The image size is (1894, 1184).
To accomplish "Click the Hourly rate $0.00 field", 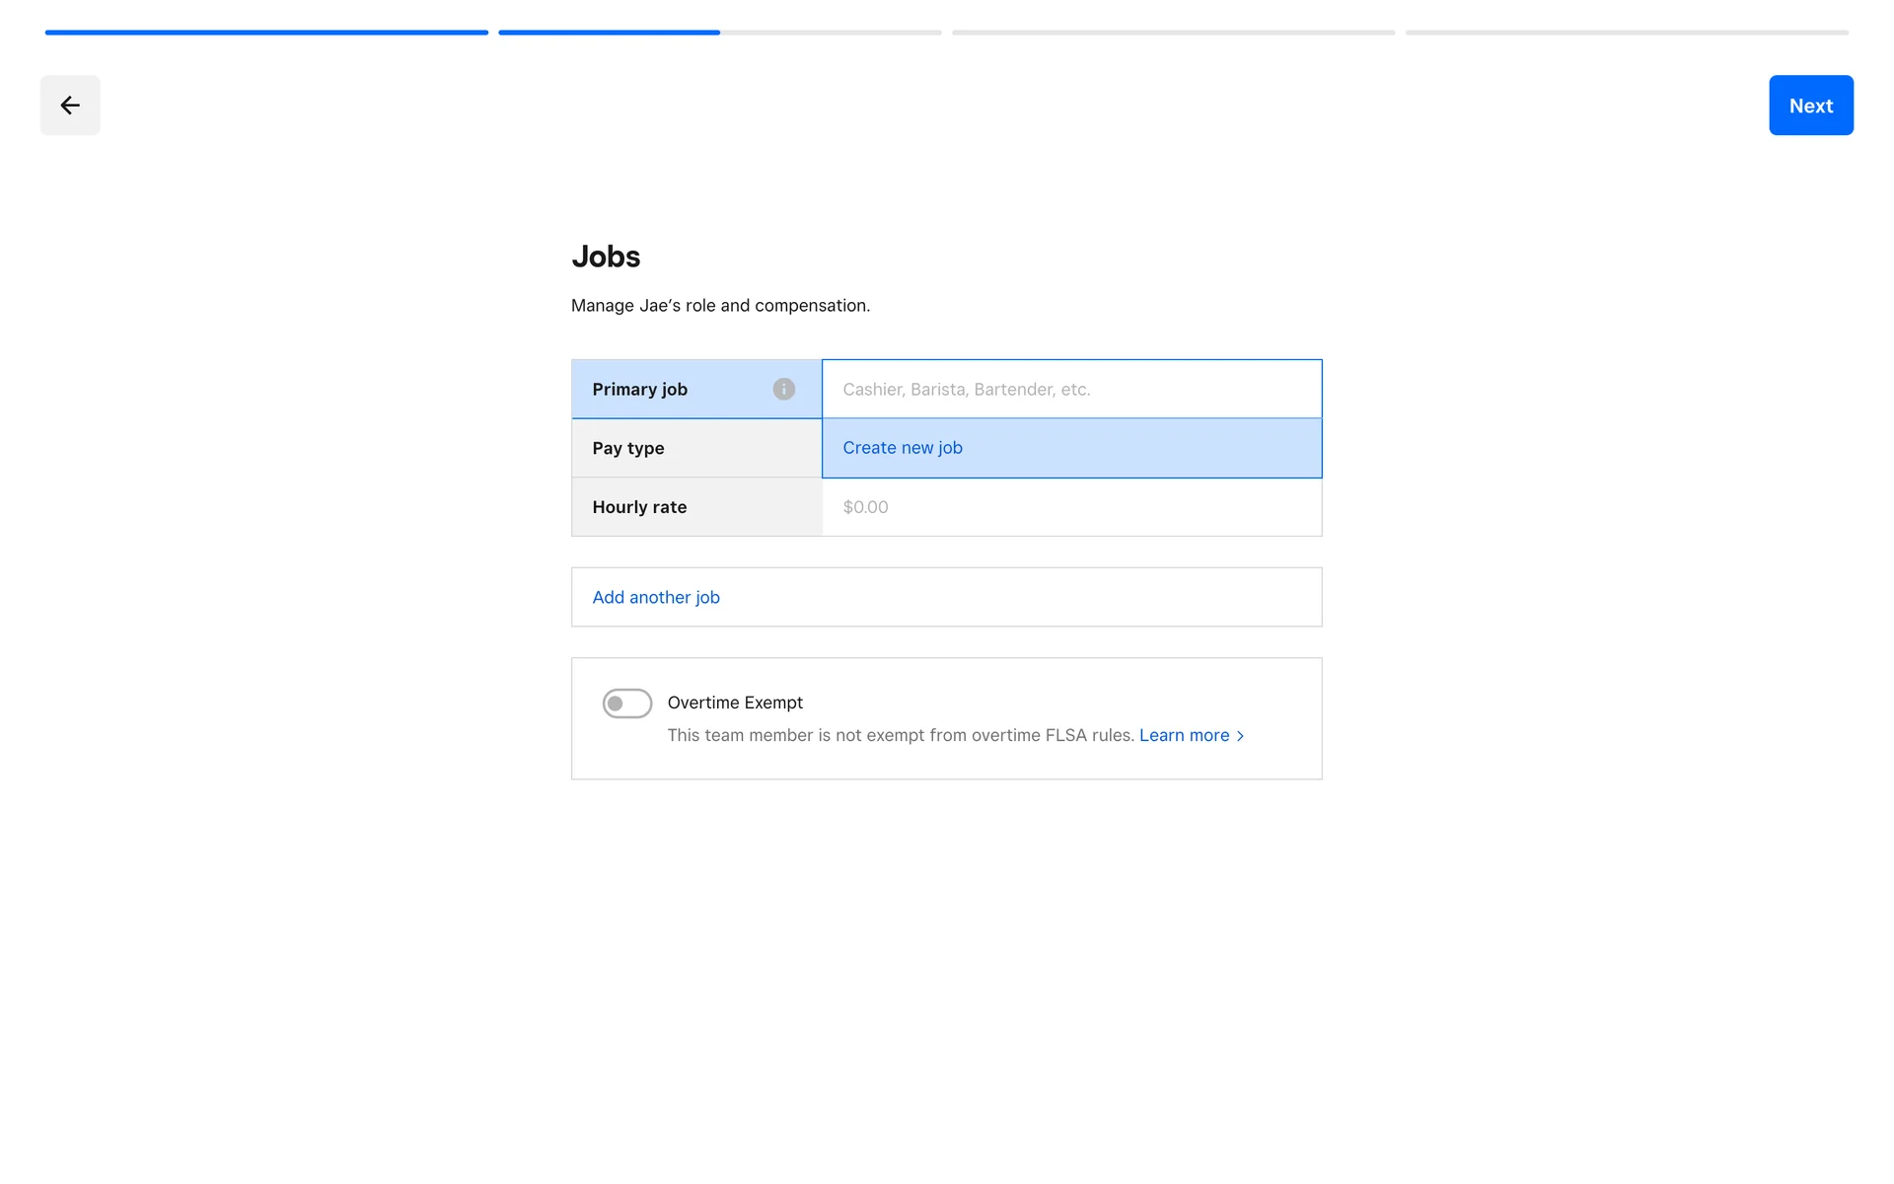I will pos(1071,507).
